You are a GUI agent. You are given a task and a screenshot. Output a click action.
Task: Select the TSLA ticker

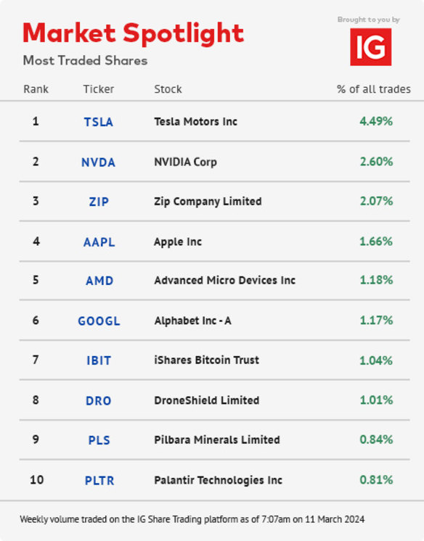click(x=99, y=122)
